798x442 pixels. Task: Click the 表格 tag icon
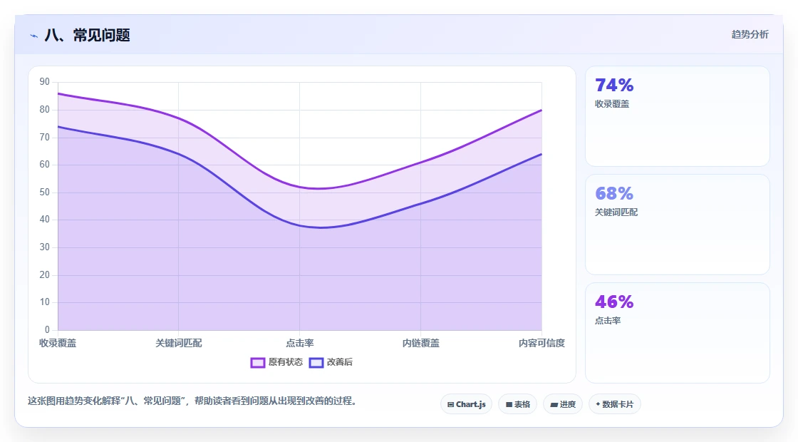click(x=509, y=405)
